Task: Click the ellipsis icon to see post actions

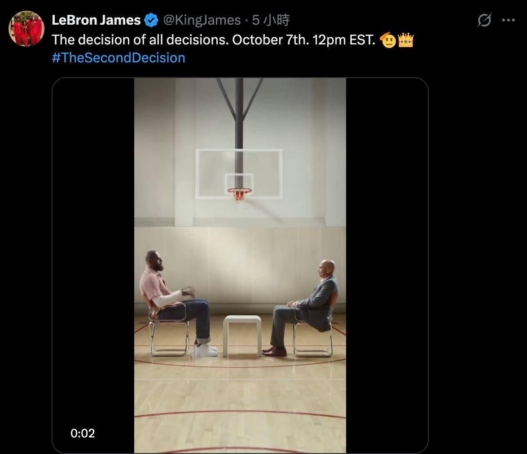Action: (x=509, y=19)
